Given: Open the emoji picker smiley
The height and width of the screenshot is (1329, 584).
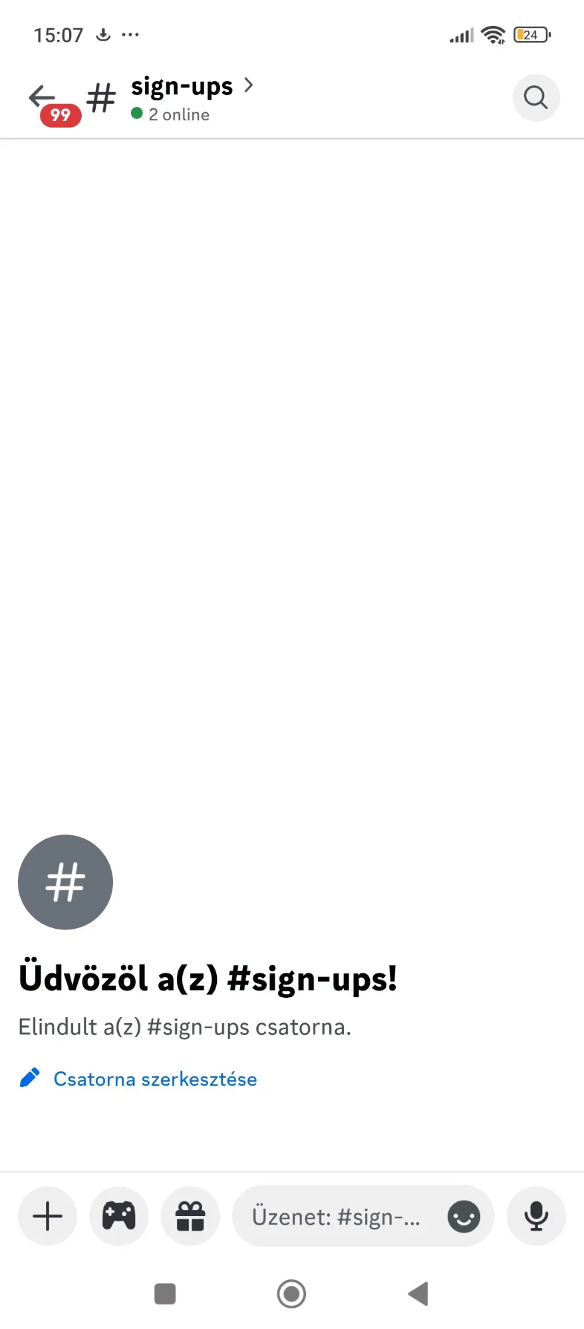Looking at the screenshot, I should 464,1217.
